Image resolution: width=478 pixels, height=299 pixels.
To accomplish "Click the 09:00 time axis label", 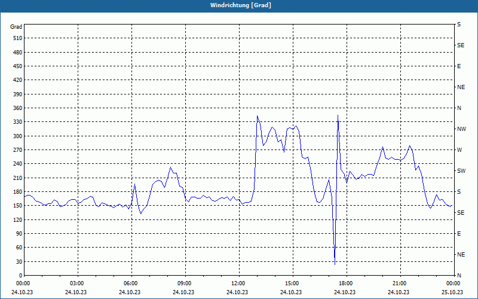I will [185, 283].
